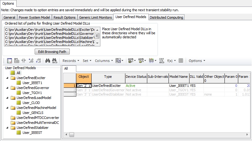Click grid icon right of f(x)
Screen dimensions: 252x141
click(x=181, y=61)
